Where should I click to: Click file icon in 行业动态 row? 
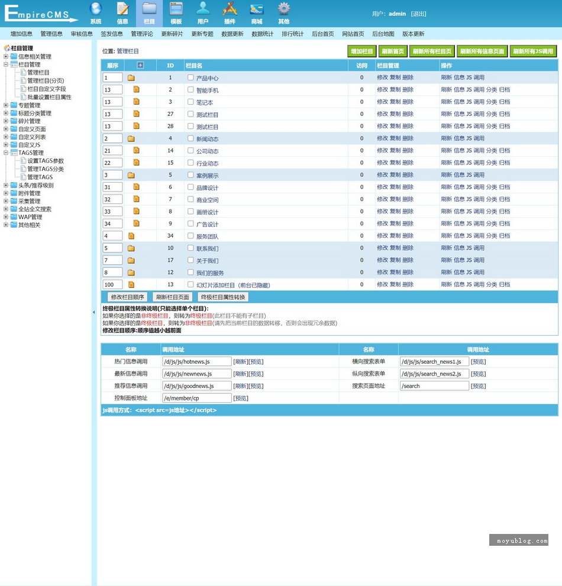pos(137,163)
